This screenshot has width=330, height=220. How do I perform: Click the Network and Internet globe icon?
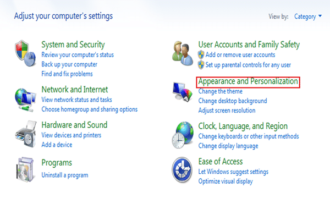pyautogui.click(x=25, y=98)
